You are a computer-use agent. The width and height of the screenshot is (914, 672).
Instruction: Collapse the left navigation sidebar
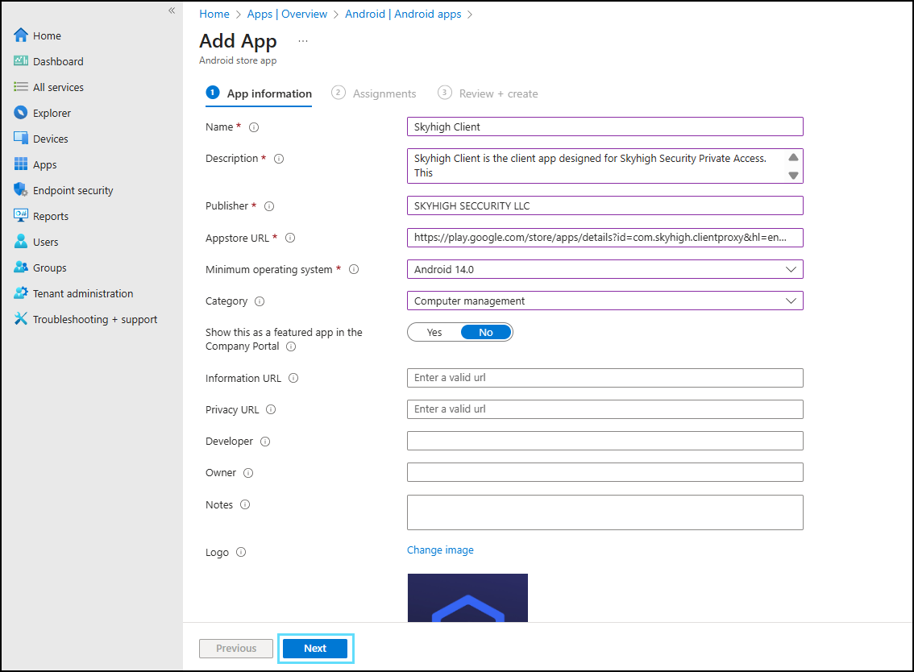tap(172, 10)
